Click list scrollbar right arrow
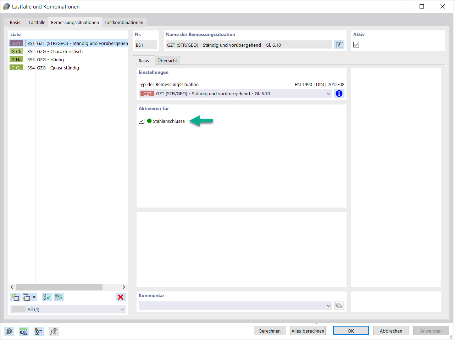Viewport: 454px width, 340px height. coord(124,287)
